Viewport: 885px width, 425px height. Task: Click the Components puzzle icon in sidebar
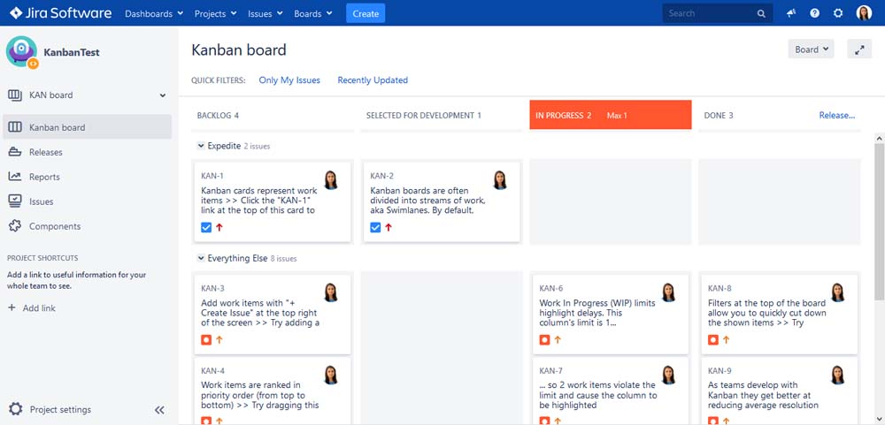click(15, 226)
